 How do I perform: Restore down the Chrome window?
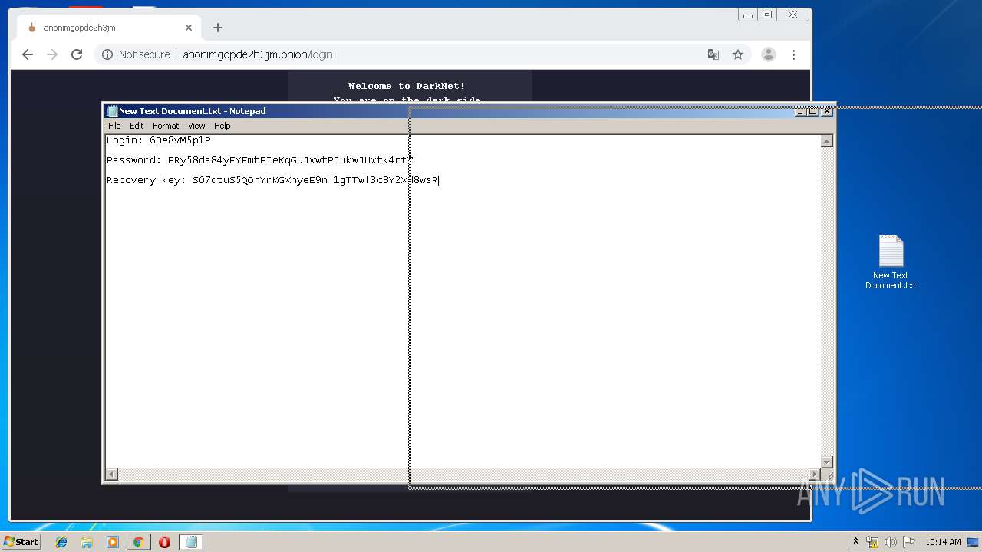(767, 15)
